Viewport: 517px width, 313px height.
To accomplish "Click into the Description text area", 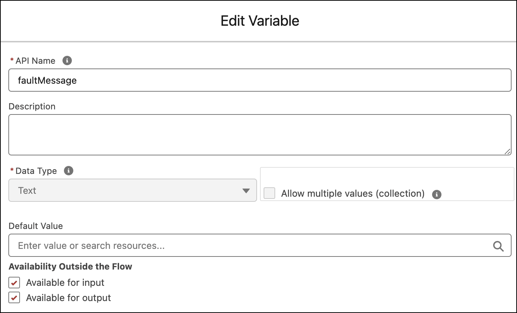I will pyautogui.click(x=260, y=135).
